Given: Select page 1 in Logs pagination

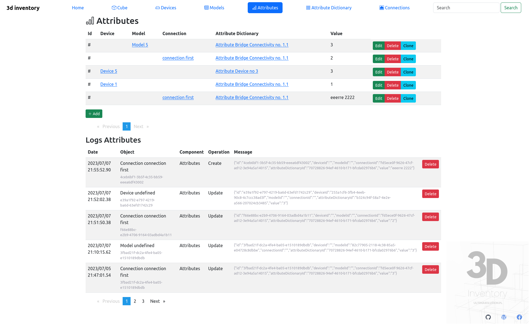Looking at the screenshot, I should click(x=126, y=301).
